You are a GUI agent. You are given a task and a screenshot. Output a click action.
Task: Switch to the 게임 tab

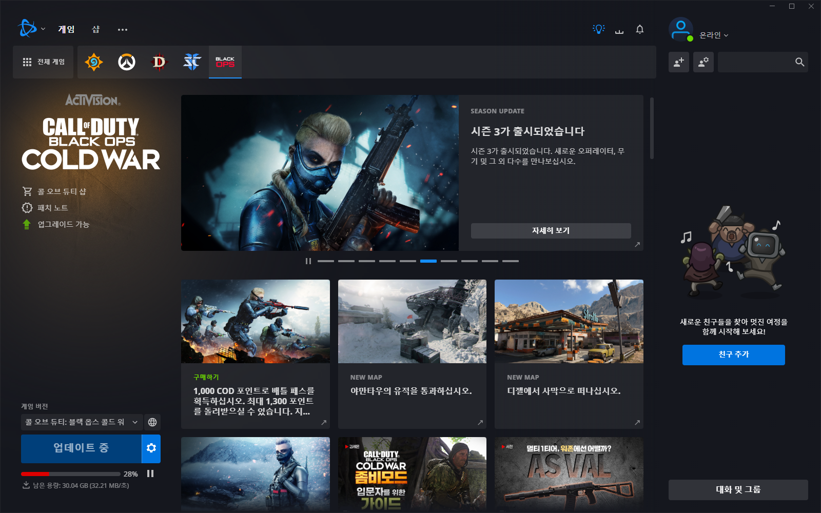(66, 29)
